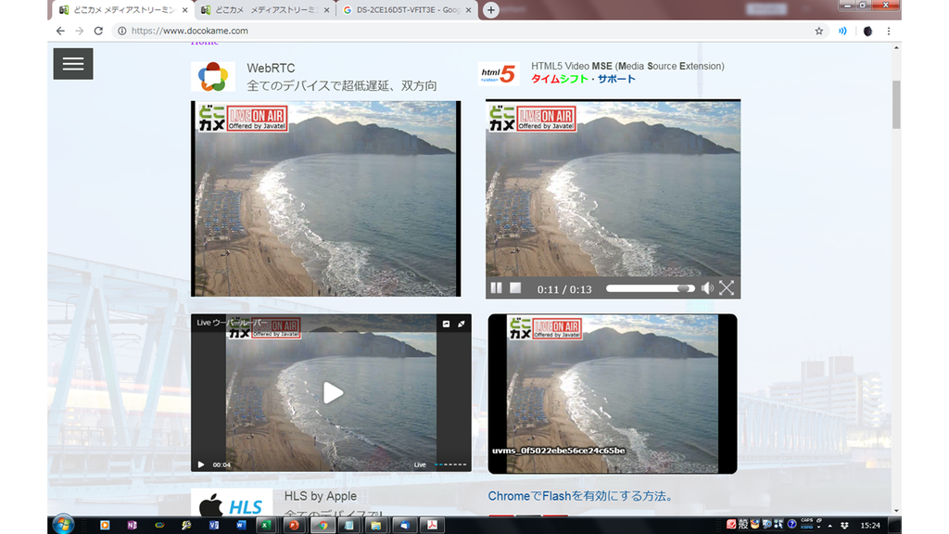Click the dark round extension icon

(867, 31)
